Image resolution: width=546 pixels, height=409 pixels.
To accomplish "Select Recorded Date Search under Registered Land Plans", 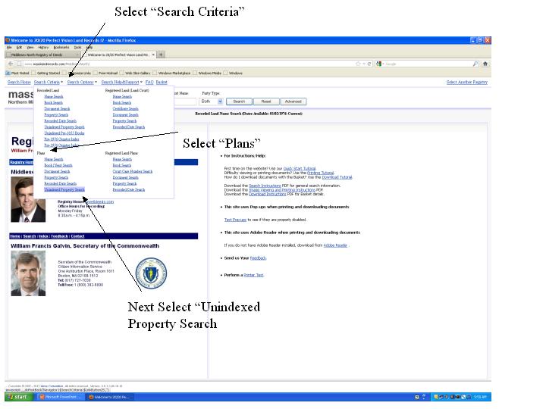I will tap(128, 189).
